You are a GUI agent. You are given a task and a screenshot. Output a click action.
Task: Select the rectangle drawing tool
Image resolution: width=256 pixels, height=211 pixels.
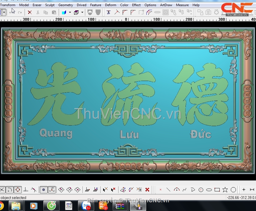217,190
